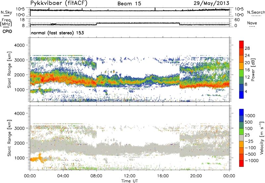The height and width of the screenshot is (183, 265).
Task: Click the '20:00' time axis tick label
Action: coord(196,176)
